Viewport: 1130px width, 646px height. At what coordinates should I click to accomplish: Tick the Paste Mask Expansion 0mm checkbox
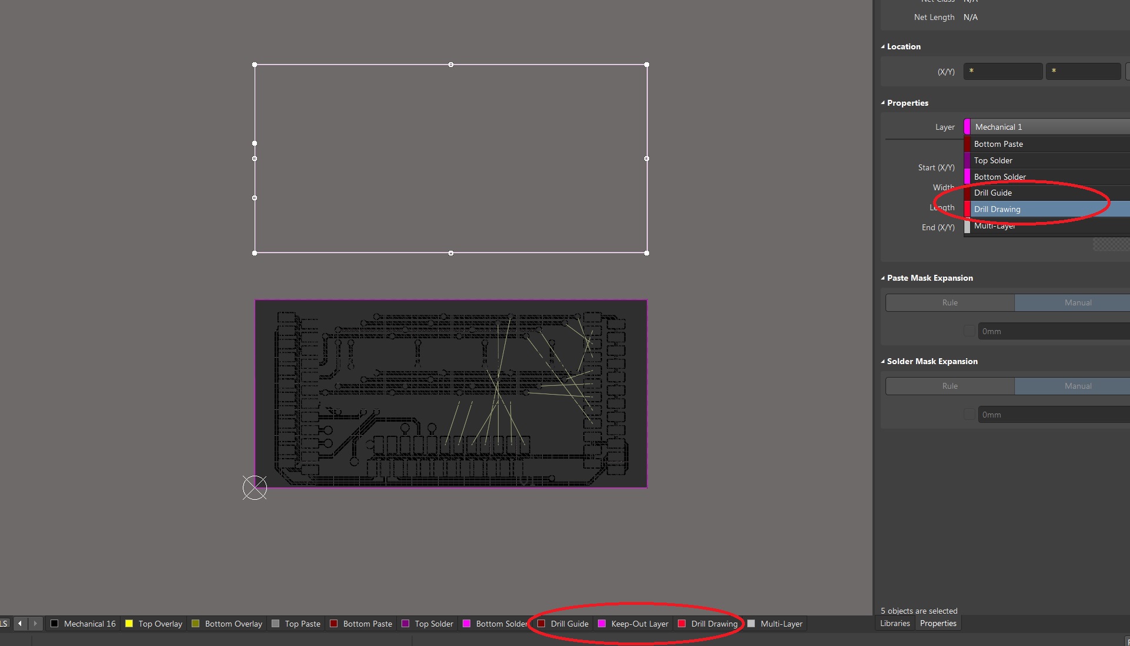[x=969, y=331]
